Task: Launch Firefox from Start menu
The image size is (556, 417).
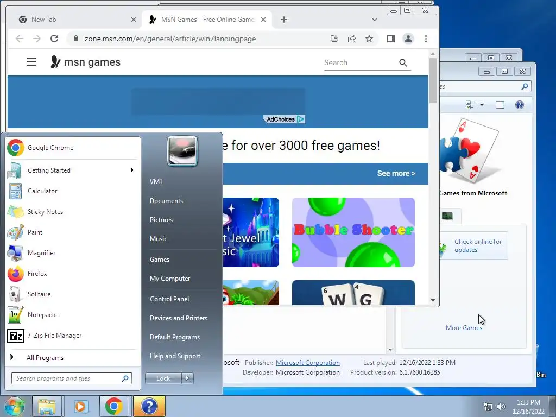Action: tap(73, 274)
